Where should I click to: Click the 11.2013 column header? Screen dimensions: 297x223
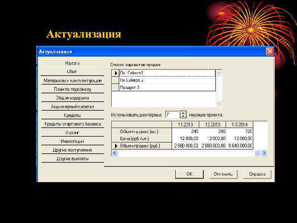pos(186,125)
